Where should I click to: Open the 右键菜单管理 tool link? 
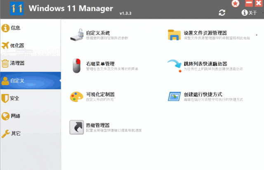tap(100, 64)
